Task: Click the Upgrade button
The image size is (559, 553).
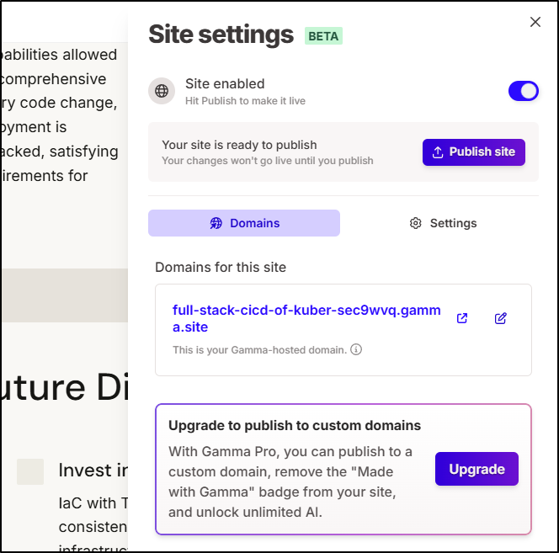Action: pos(476,469)
